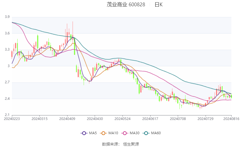
Task: Click the 20240315 date axis label
Action: pyautogui.click(x=39, y=119)
